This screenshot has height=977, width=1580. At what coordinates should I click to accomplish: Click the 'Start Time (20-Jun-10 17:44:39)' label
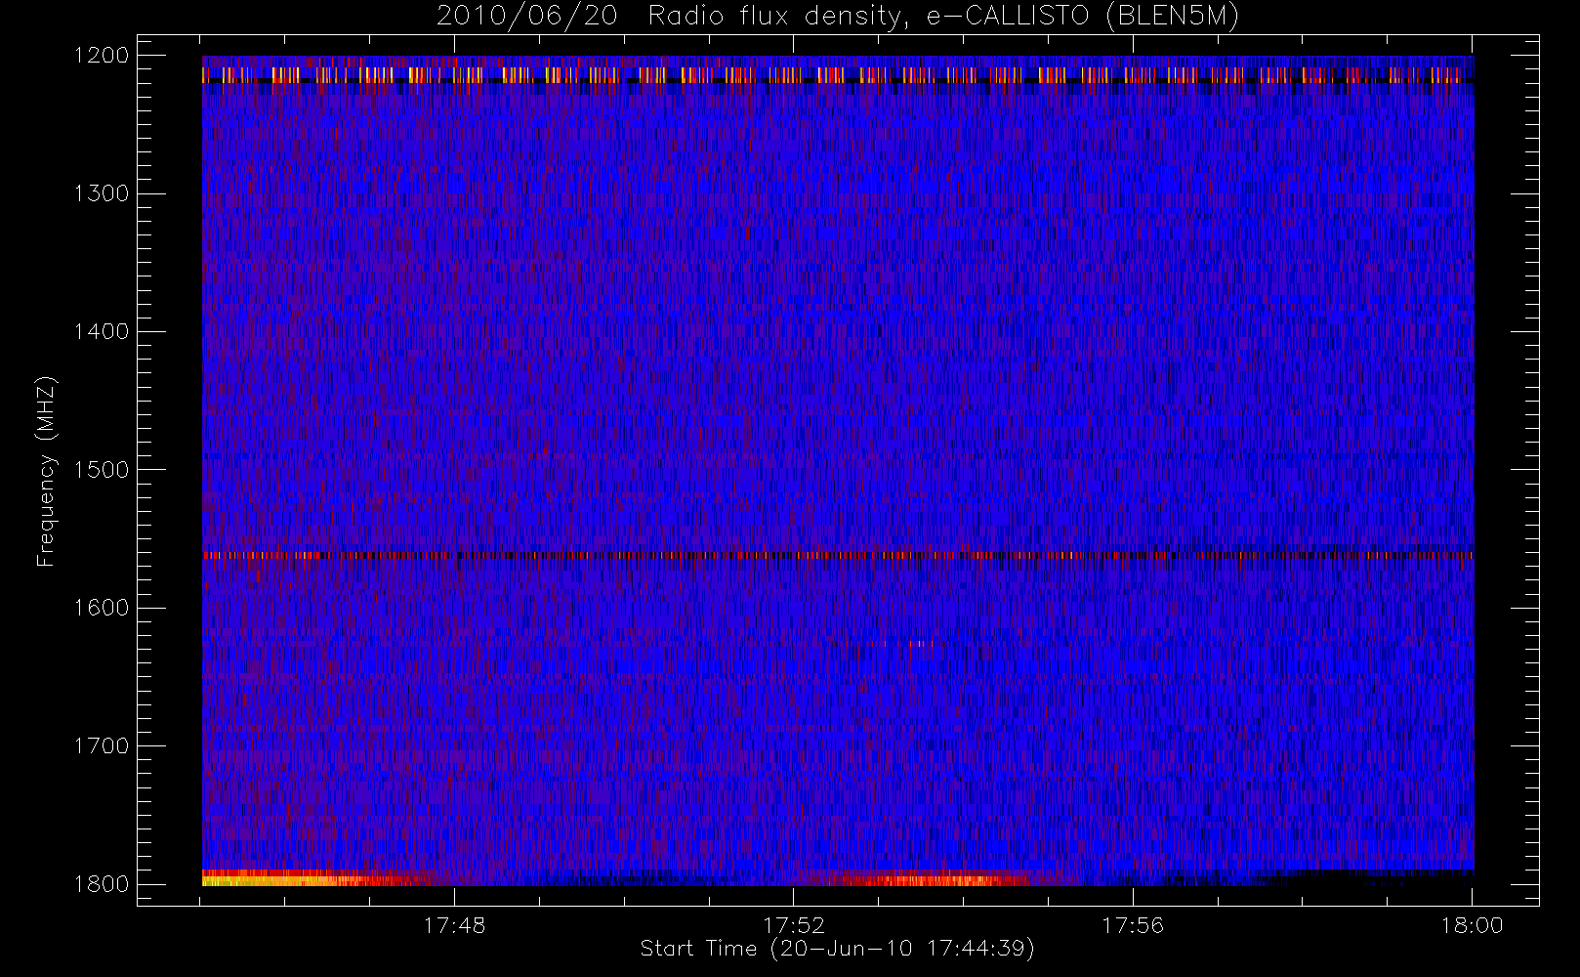tap(837, 949)
